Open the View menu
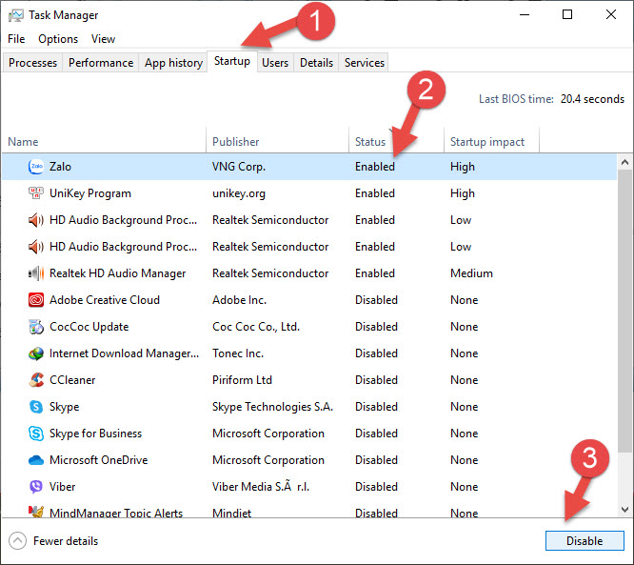This screenshot has width=634, height=565. [103, 39]
